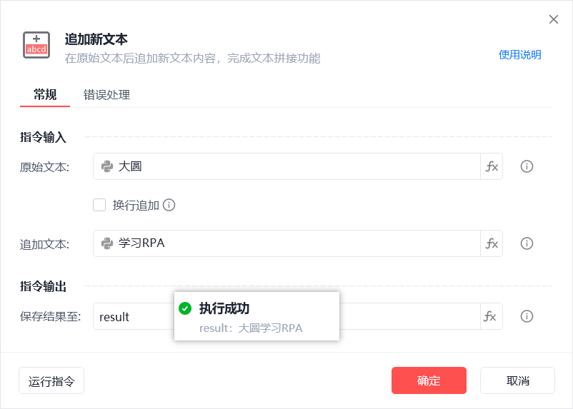Click the 追加新文本 abcd command icon
573x409 pixels.
pyautogui.click(x=36, y=45)
